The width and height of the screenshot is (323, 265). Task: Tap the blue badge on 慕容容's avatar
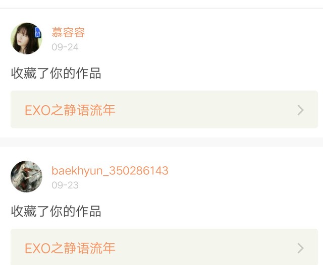click(38, 32)
